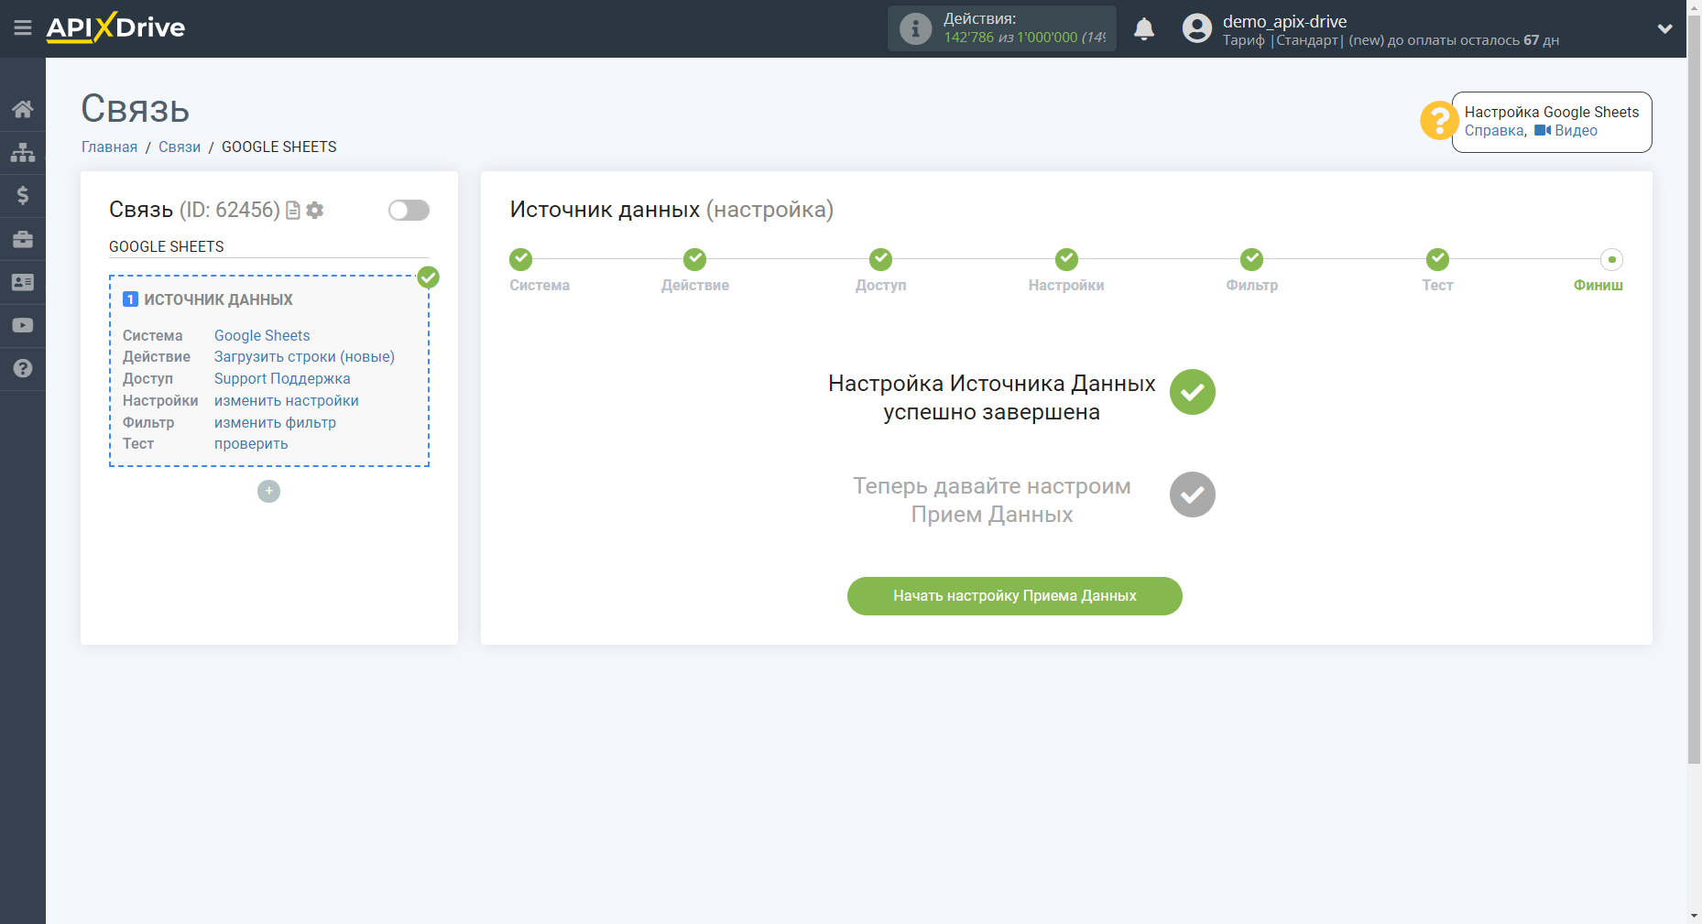The height and width of the screenshot is (924, 1702).
Task: Click изменить настройки link
Action: tap(287, 400)
